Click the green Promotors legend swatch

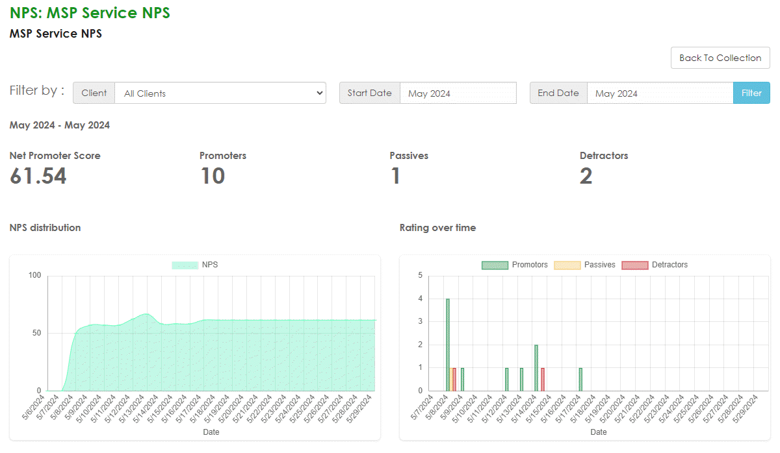(496, 265)
